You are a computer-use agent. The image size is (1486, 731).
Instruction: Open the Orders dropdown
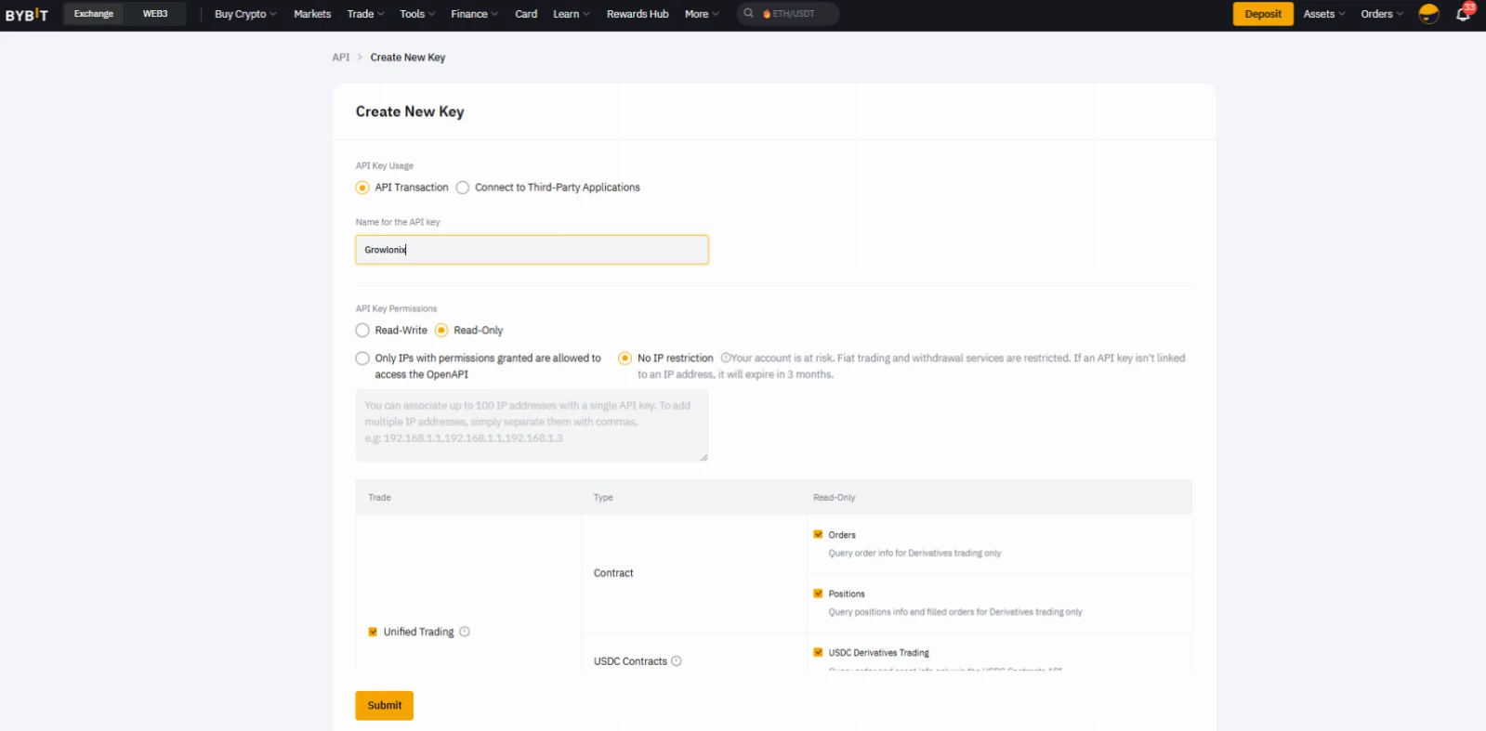[1382, 14]
